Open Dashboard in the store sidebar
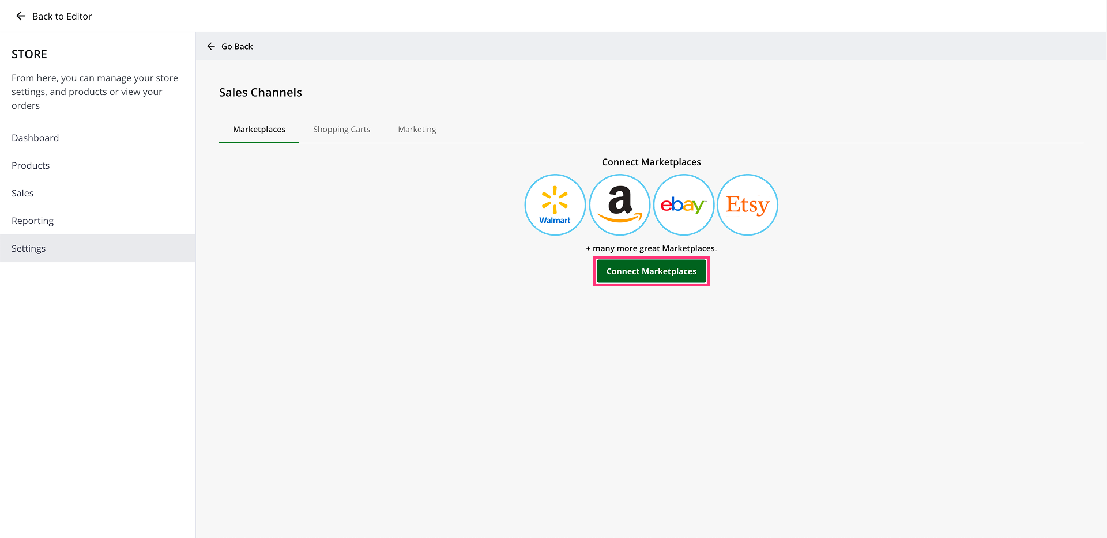The image size is (1107, 538). point(98,138)
